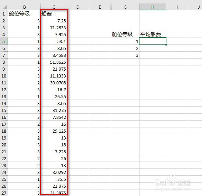Click cell G7 containing 3
This screenshot has width=202, height=196.
coord(125,55)
